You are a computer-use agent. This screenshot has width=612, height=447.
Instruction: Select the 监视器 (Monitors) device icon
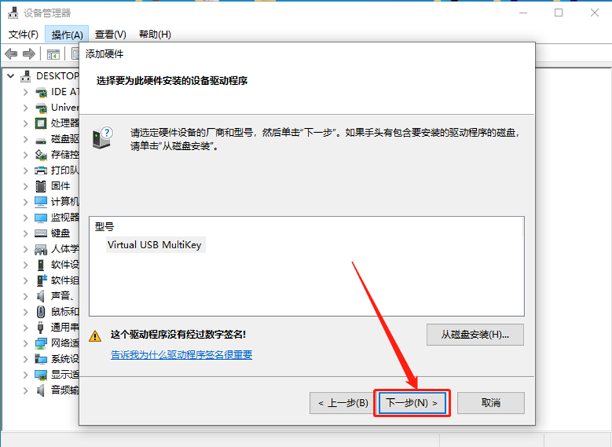pos(40,217)
